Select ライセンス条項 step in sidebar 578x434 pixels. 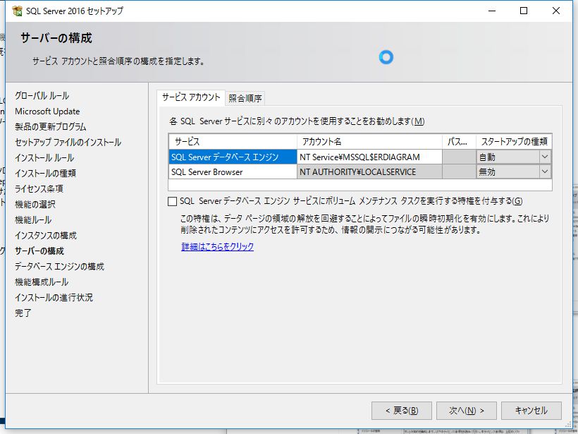click(x=39, y=188)
